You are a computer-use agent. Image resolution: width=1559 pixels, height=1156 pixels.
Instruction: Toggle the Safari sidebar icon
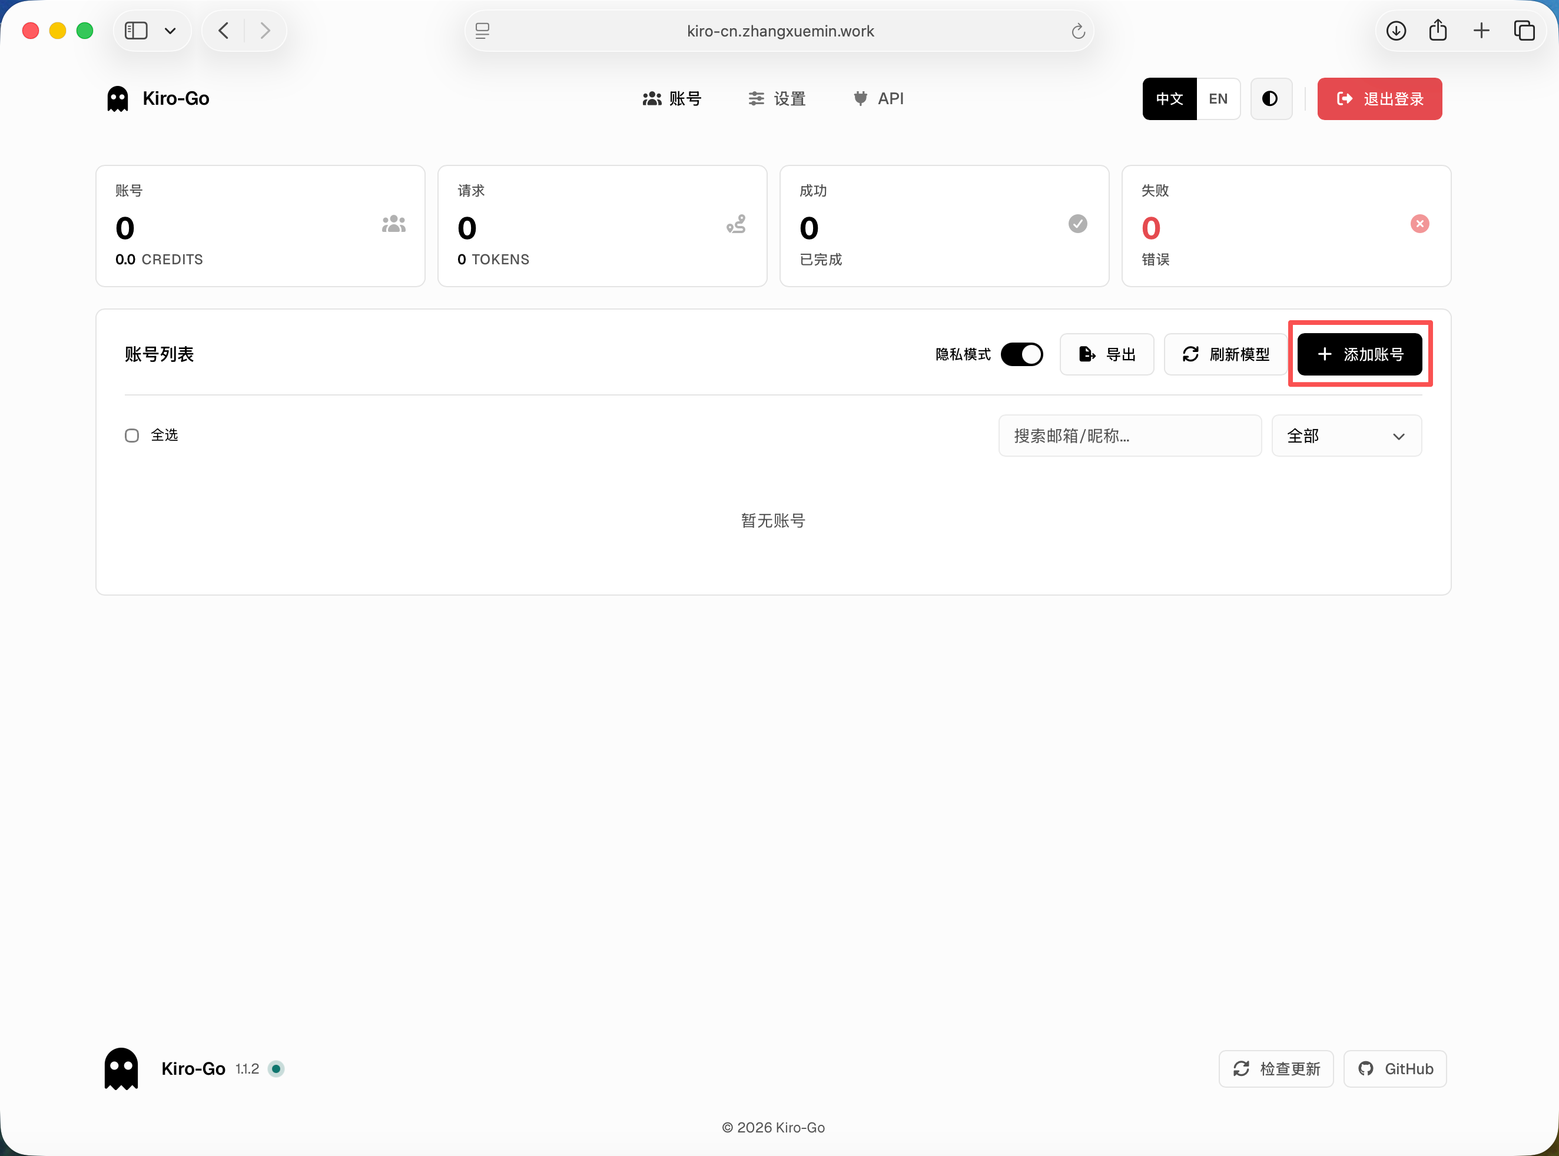point(136,31)
